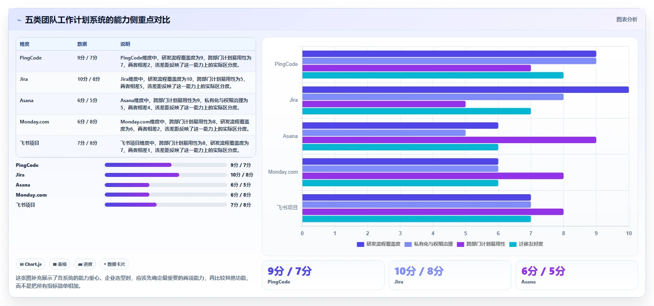Select the Chart.js chip
Screen dimensions: 654x306
[31, 264]
